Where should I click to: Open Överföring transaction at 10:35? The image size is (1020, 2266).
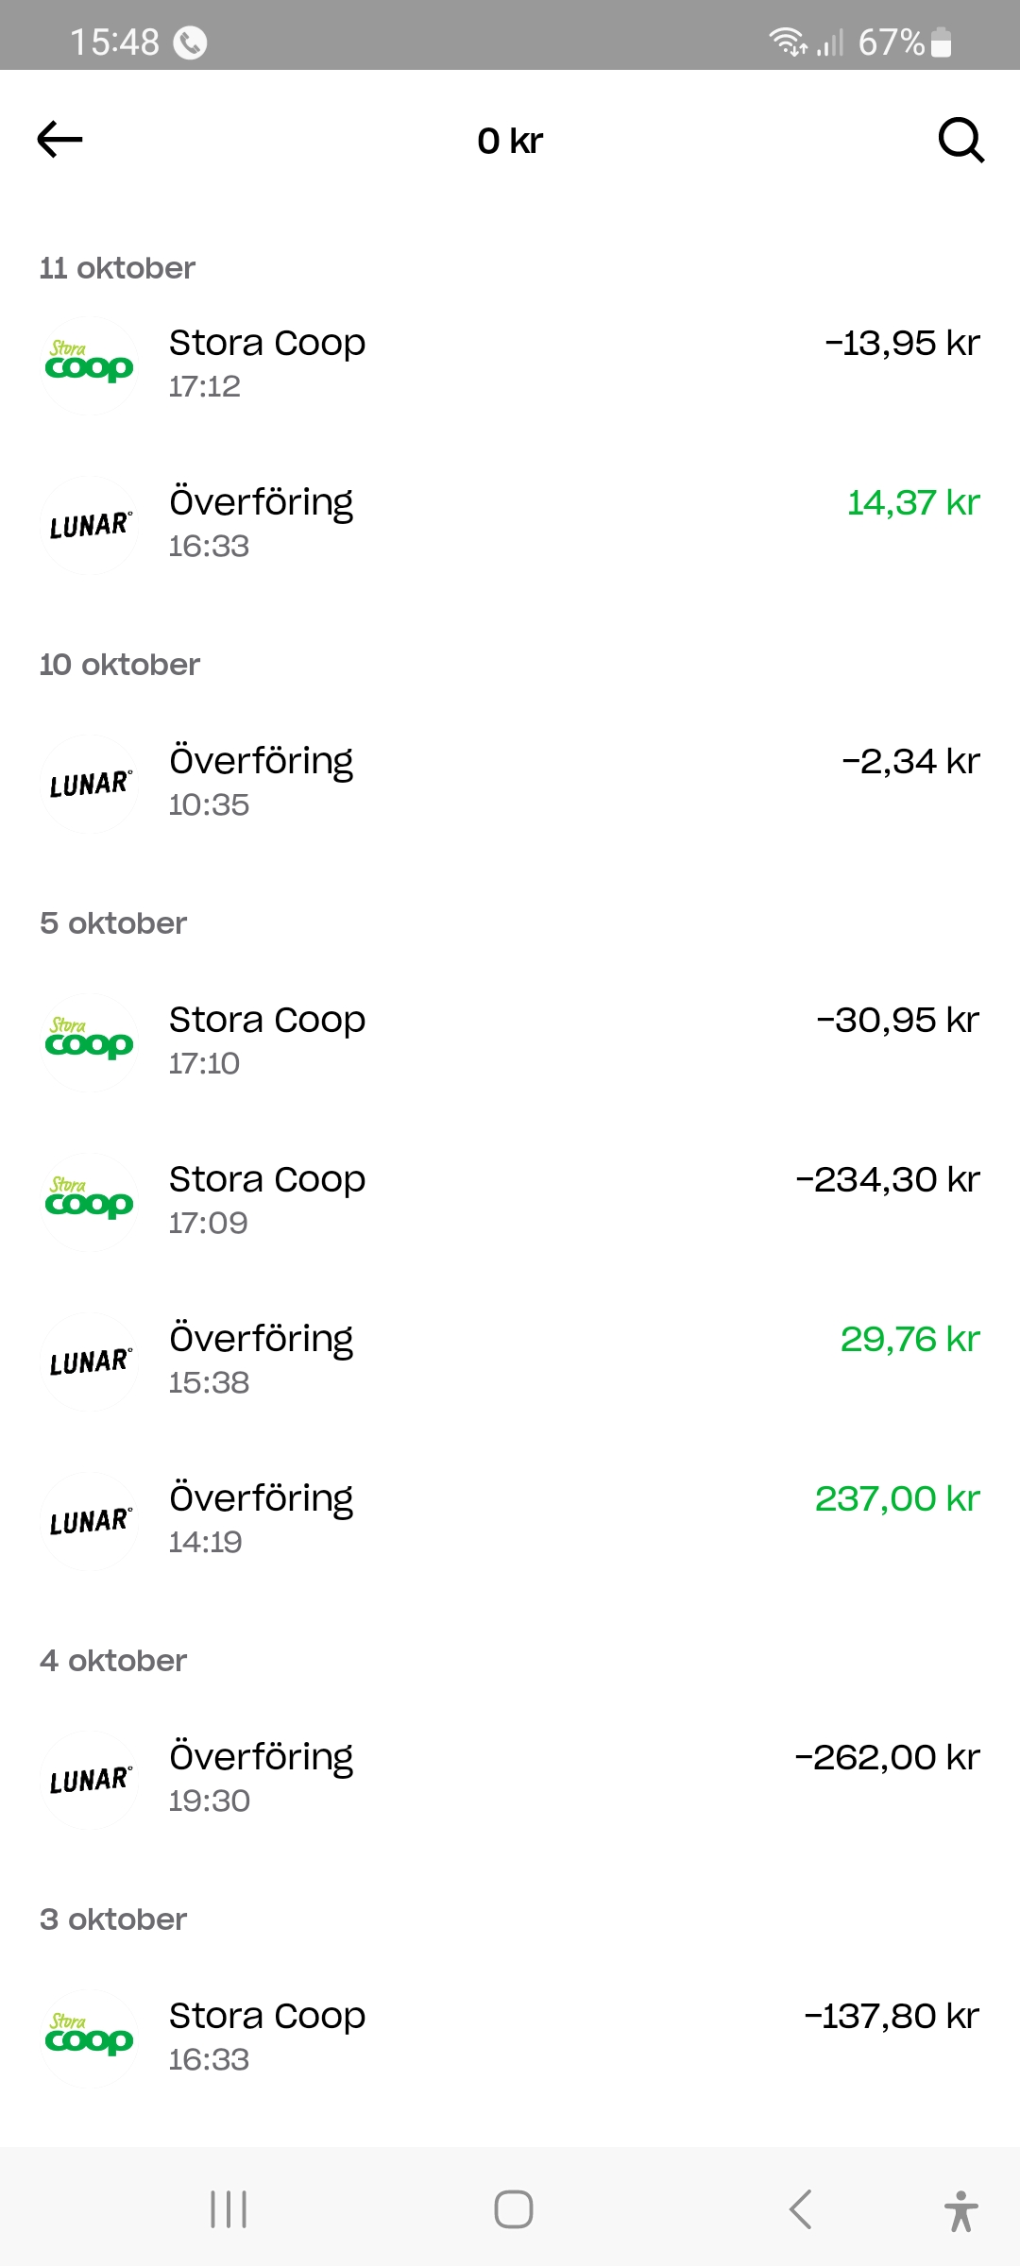[510, 783]
